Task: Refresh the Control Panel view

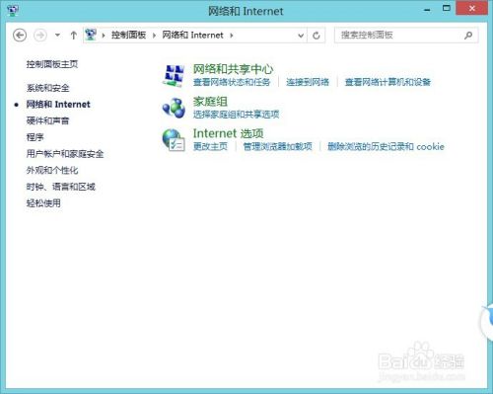Action: tap(317, 36)
